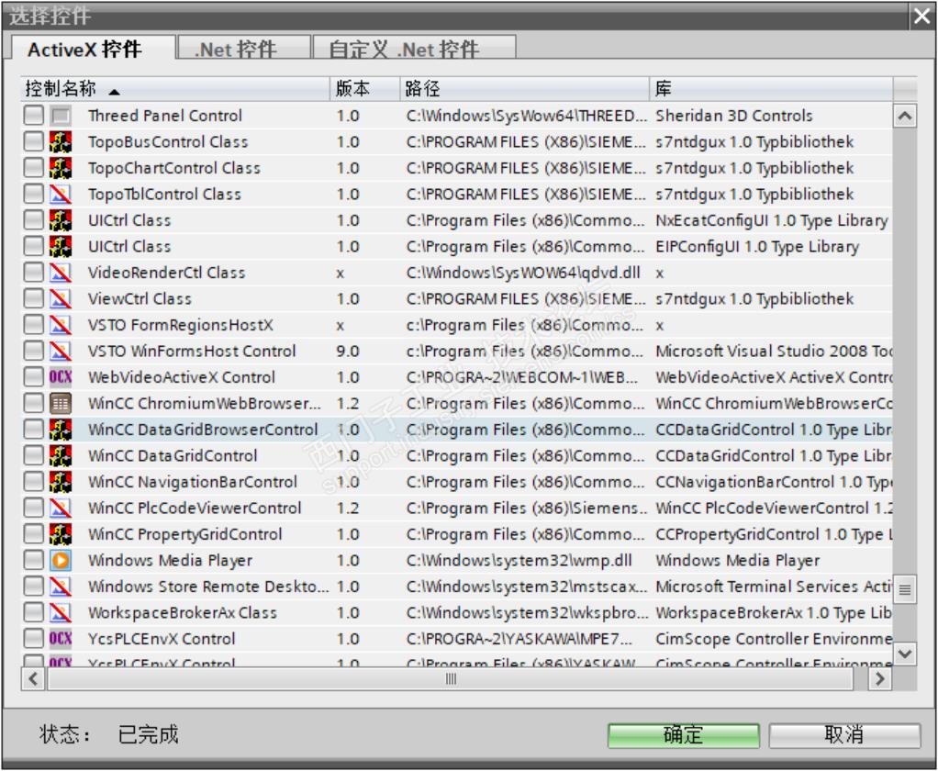
Task: Click the 版本 column header
Action: (364, 89)
